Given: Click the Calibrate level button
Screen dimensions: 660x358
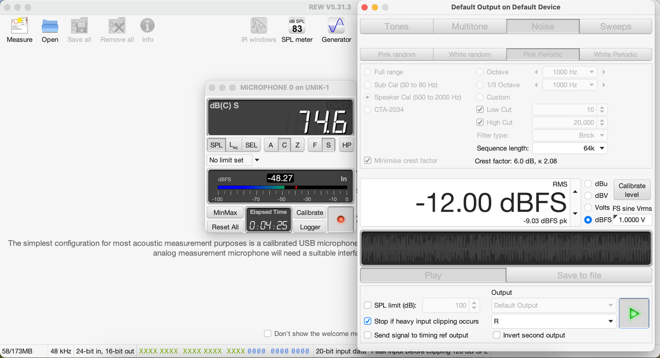Looking at the screenshot, I should coord(632,190).
